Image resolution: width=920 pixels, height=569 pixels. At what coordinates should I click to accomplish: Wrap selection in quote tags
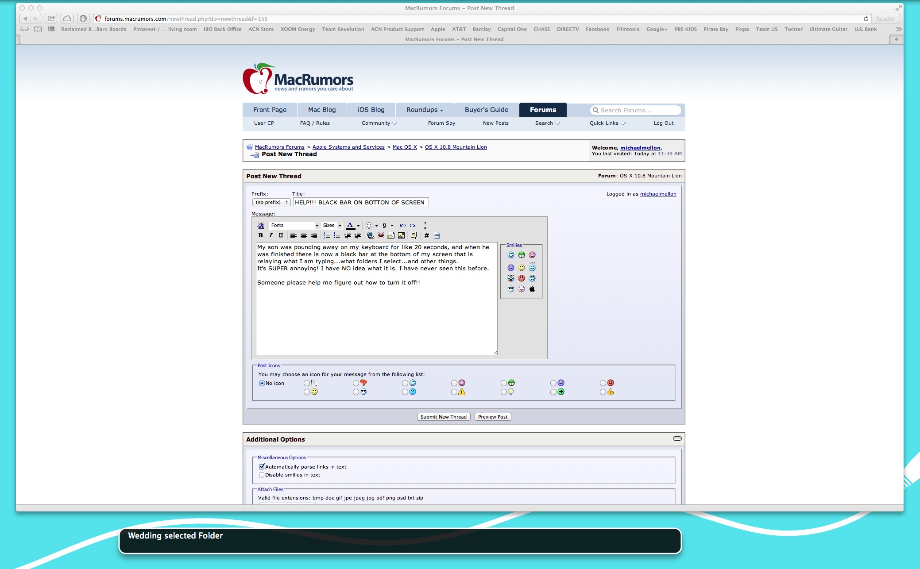414,235
